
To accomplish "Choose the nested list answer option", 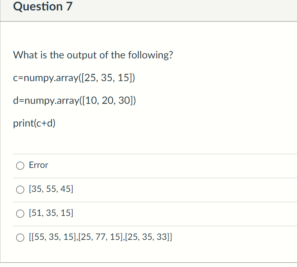I will pos(20,237).
